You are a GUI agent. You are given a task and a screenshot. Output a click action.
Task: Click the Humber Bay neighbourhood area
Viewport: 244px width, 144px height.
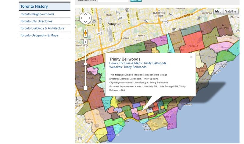pos(115,121)
